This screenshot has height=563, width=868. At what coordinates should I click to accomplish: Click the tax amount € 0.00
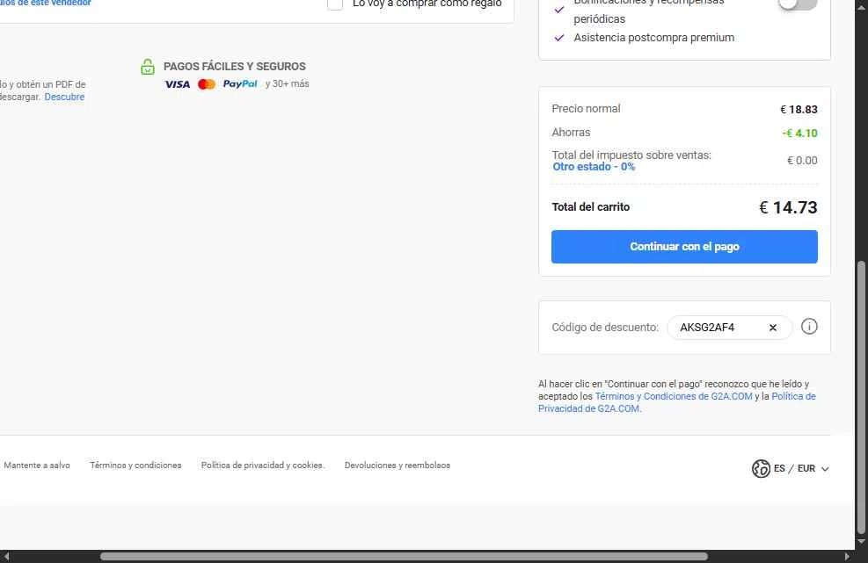click(x=802, y=161)
